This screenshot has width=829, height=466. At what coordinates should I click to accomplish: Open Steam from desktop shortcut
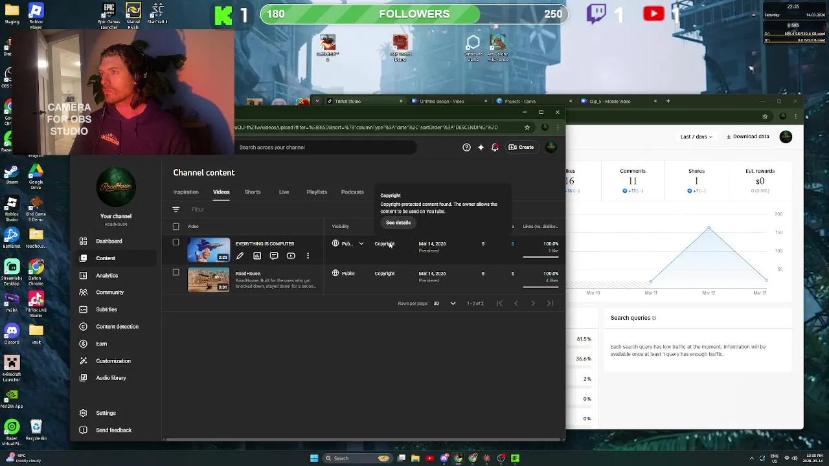pos(11,174)
